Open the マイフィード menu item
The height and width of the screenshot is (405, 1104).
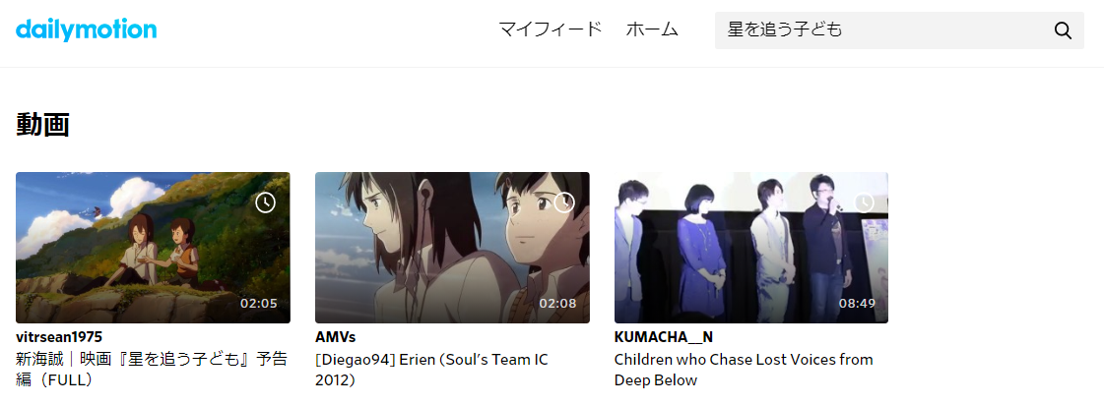[x=550, y=29]
